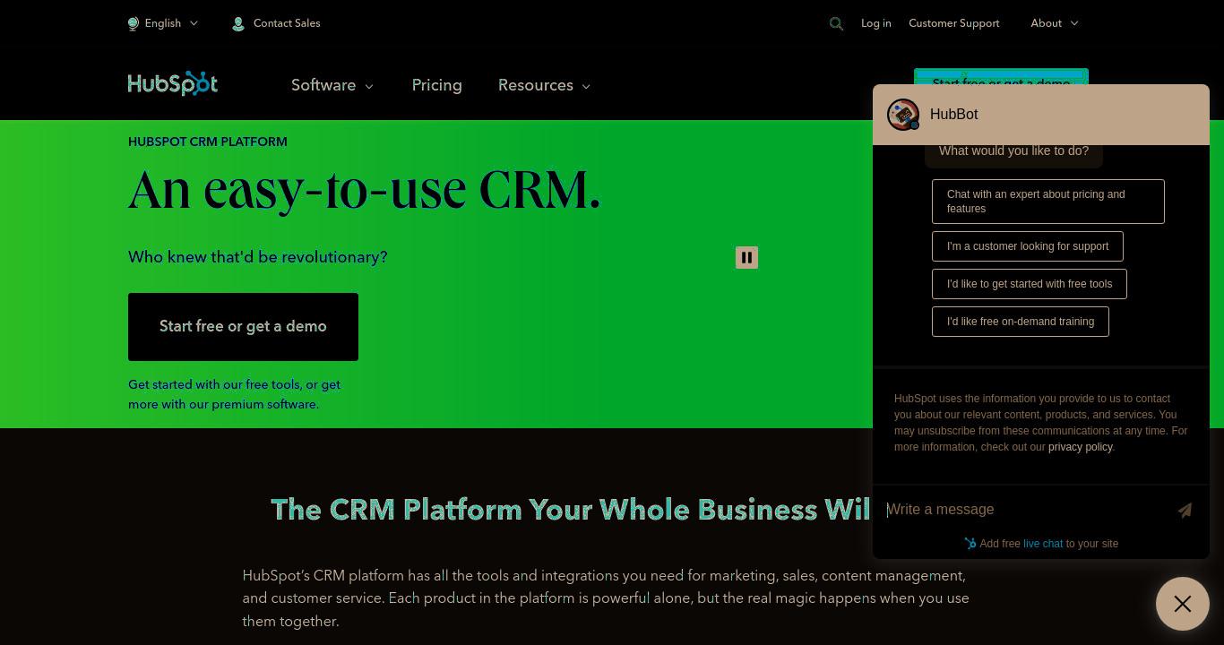Focus the Write a message field

[1026, 510]
